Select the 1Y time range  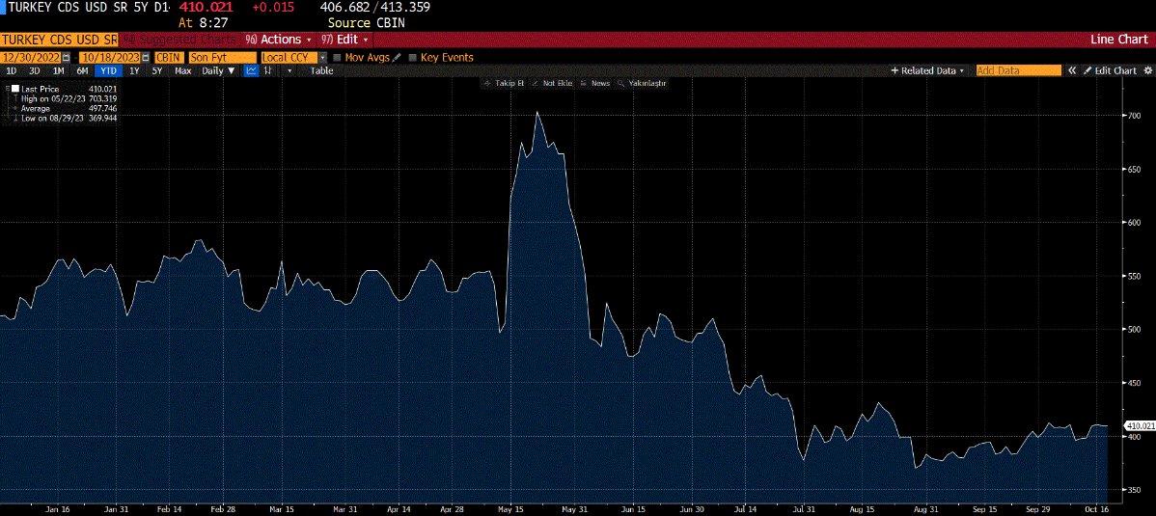(x=134, y=70)
